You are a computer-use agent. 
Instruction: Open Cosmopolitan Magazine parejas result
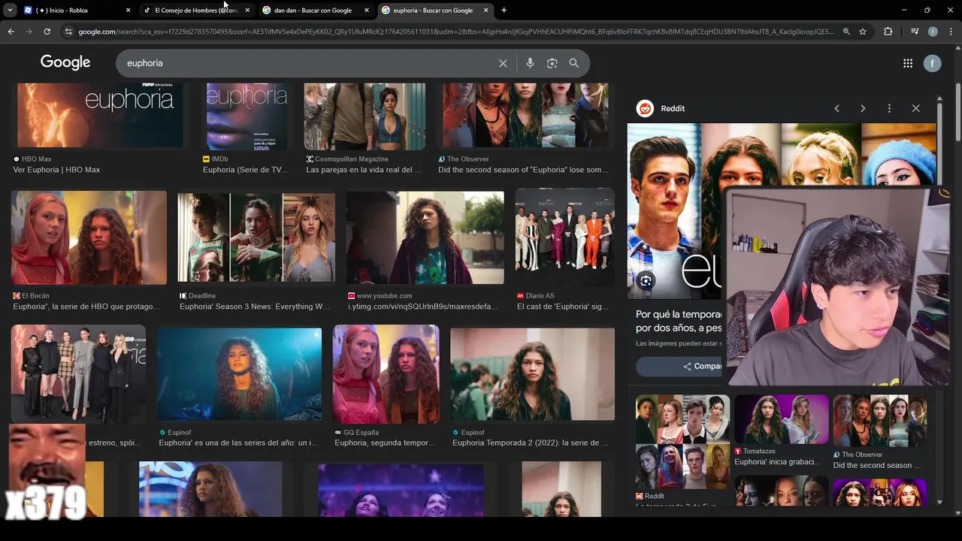[x=364, y=170]
